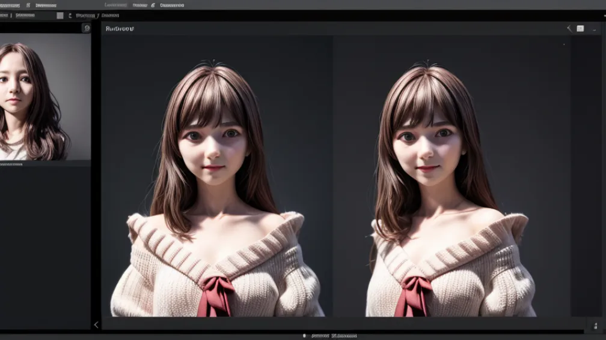Select the right rendered figure in the viewer
Image resolution: width=606 pixels, height=340 pixels.
point(451,189)
